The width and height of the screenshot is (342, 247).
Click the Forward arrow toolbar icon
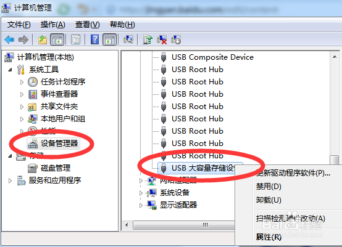tap(23, 39)
